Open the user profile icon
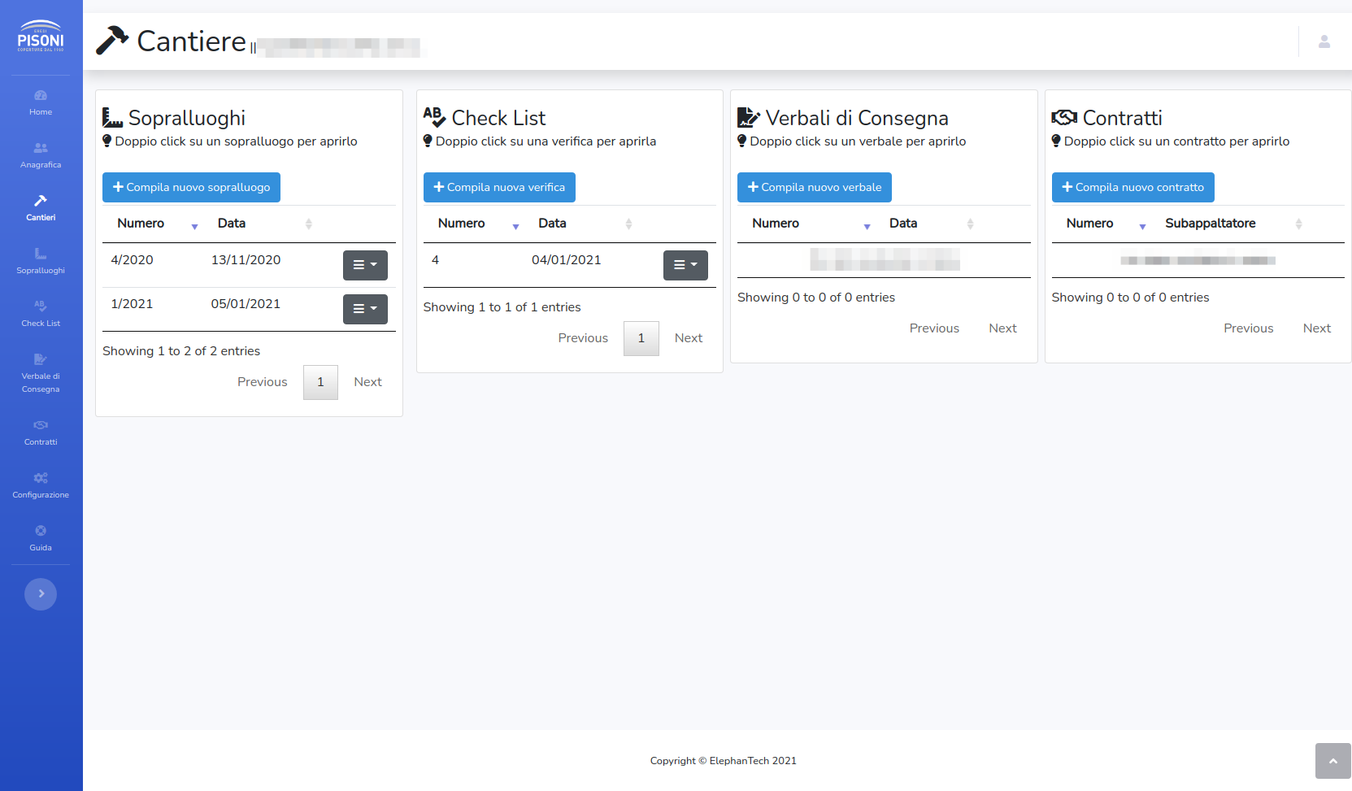This screenshot has height=791, width=1352. click(x=1324, y=41)
